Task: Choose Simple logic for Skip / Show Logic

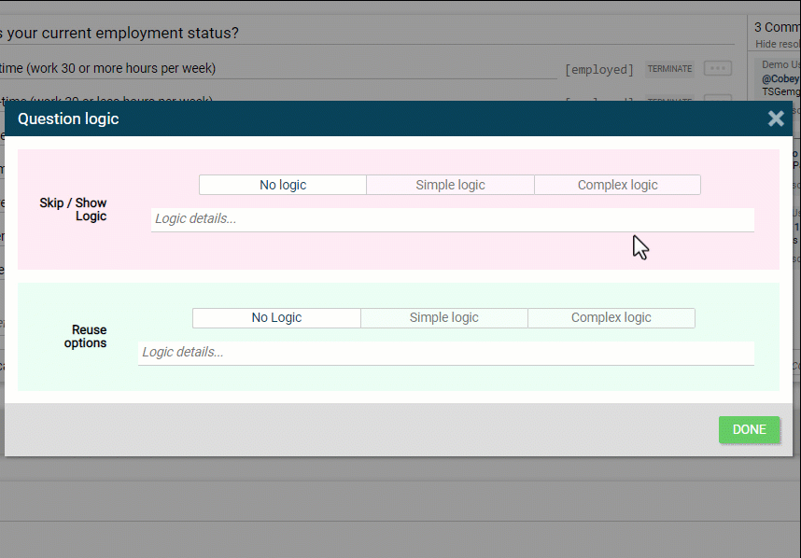Action: (x=450, y=185)
